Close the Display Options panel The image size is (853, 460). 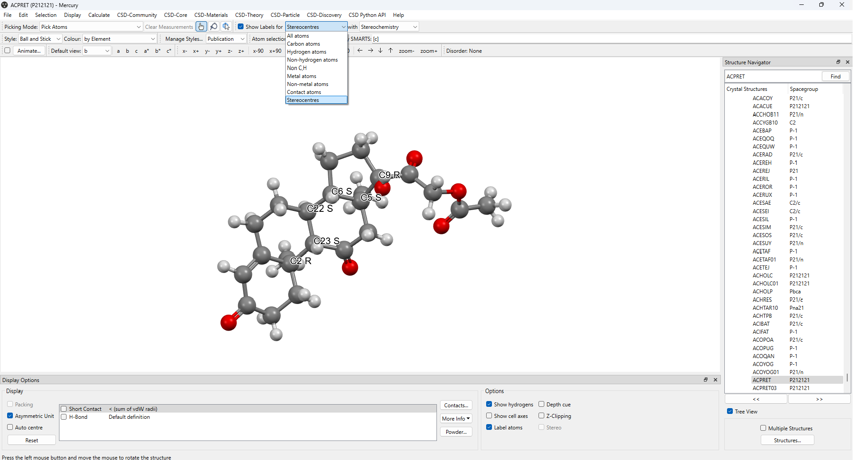(715, 380)
